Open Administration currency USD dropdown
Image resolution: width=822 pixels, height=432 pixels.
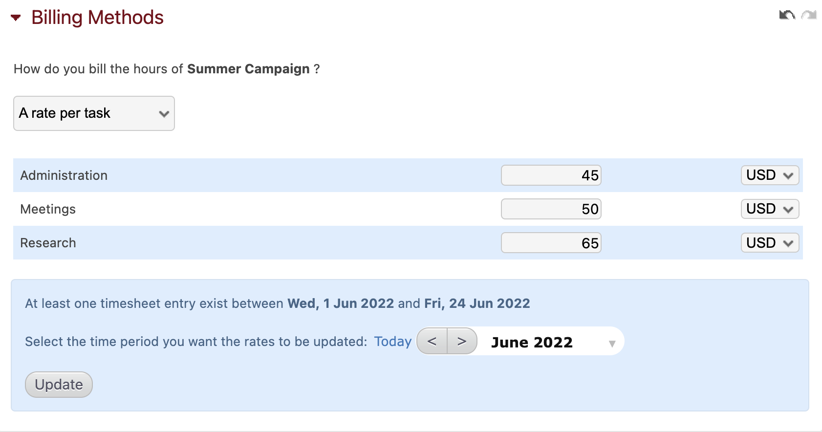[770, 175]
